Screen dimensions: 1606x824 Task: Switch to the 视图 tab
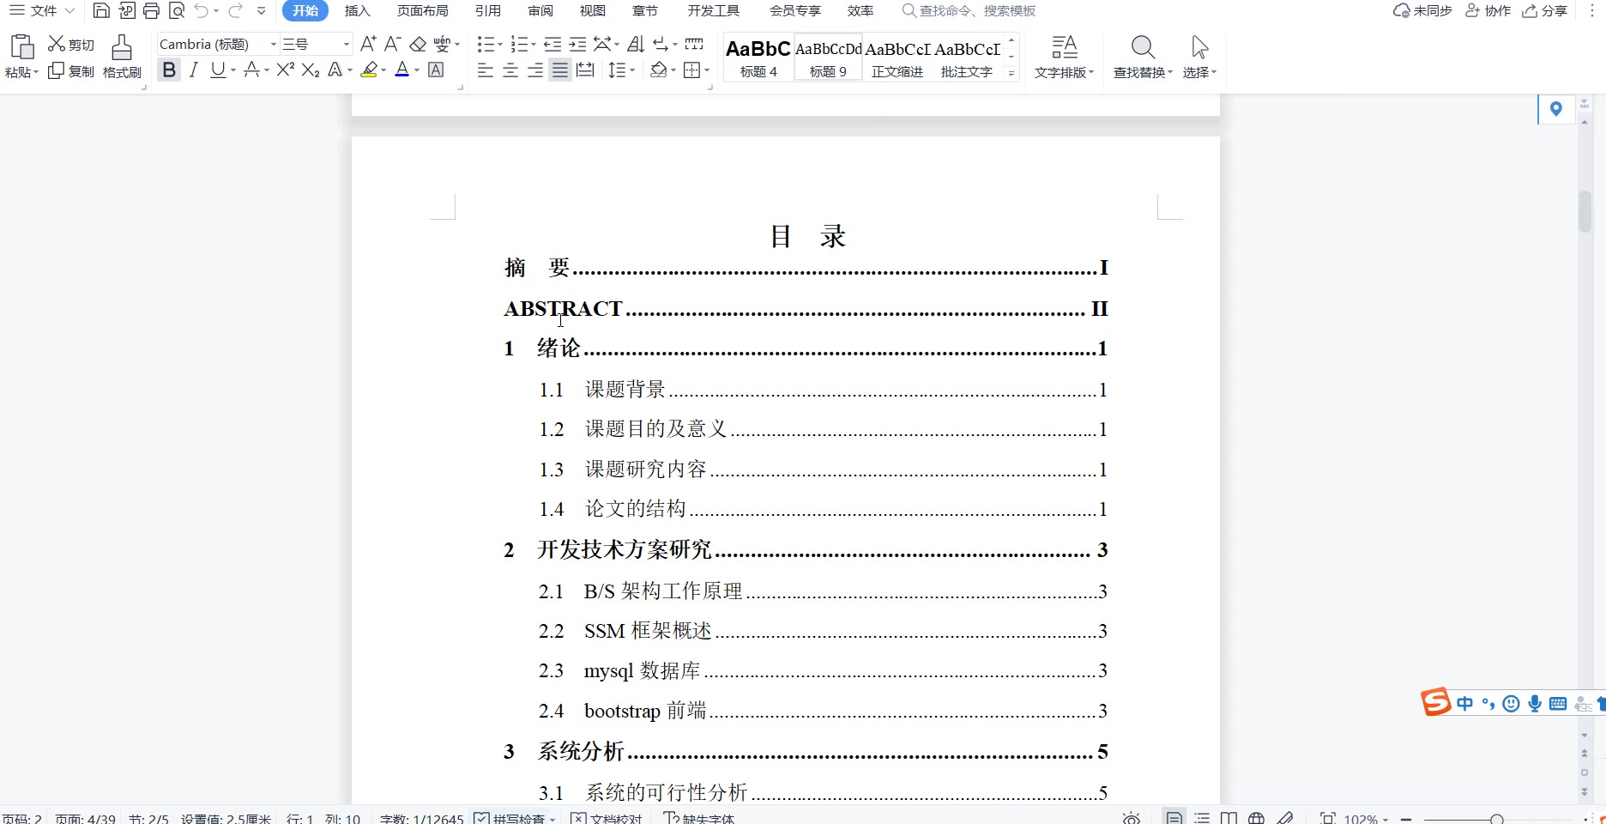(592, 10)
